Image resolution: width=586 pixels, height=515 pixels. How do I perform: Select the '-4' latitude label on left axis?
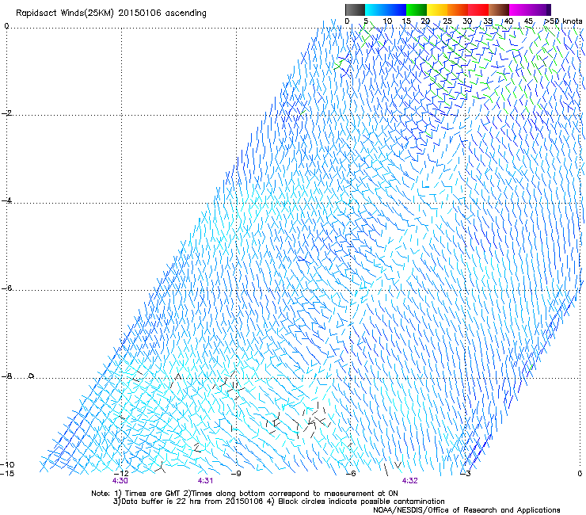coord(6,200)
